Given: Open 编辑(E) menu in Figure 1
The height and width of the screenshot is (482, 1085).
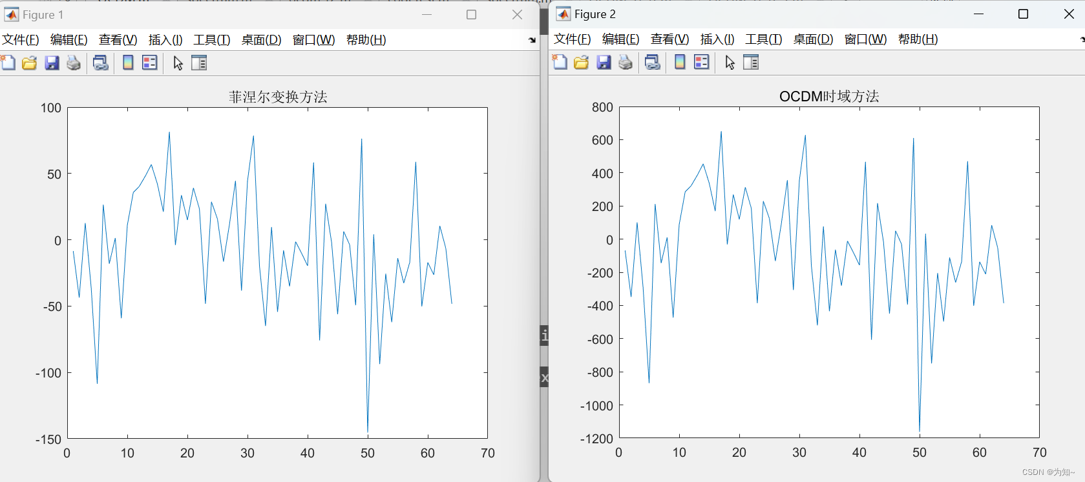Looking at the screenshot, I should coord(69,40).
